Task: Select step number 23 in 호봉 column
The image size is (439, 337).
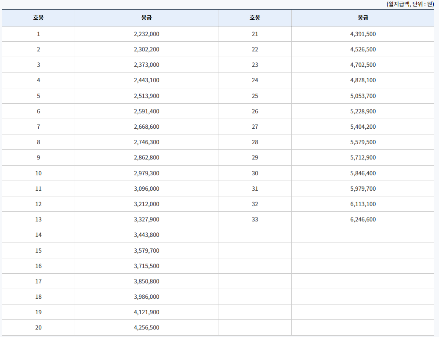Action: [255, 65]
